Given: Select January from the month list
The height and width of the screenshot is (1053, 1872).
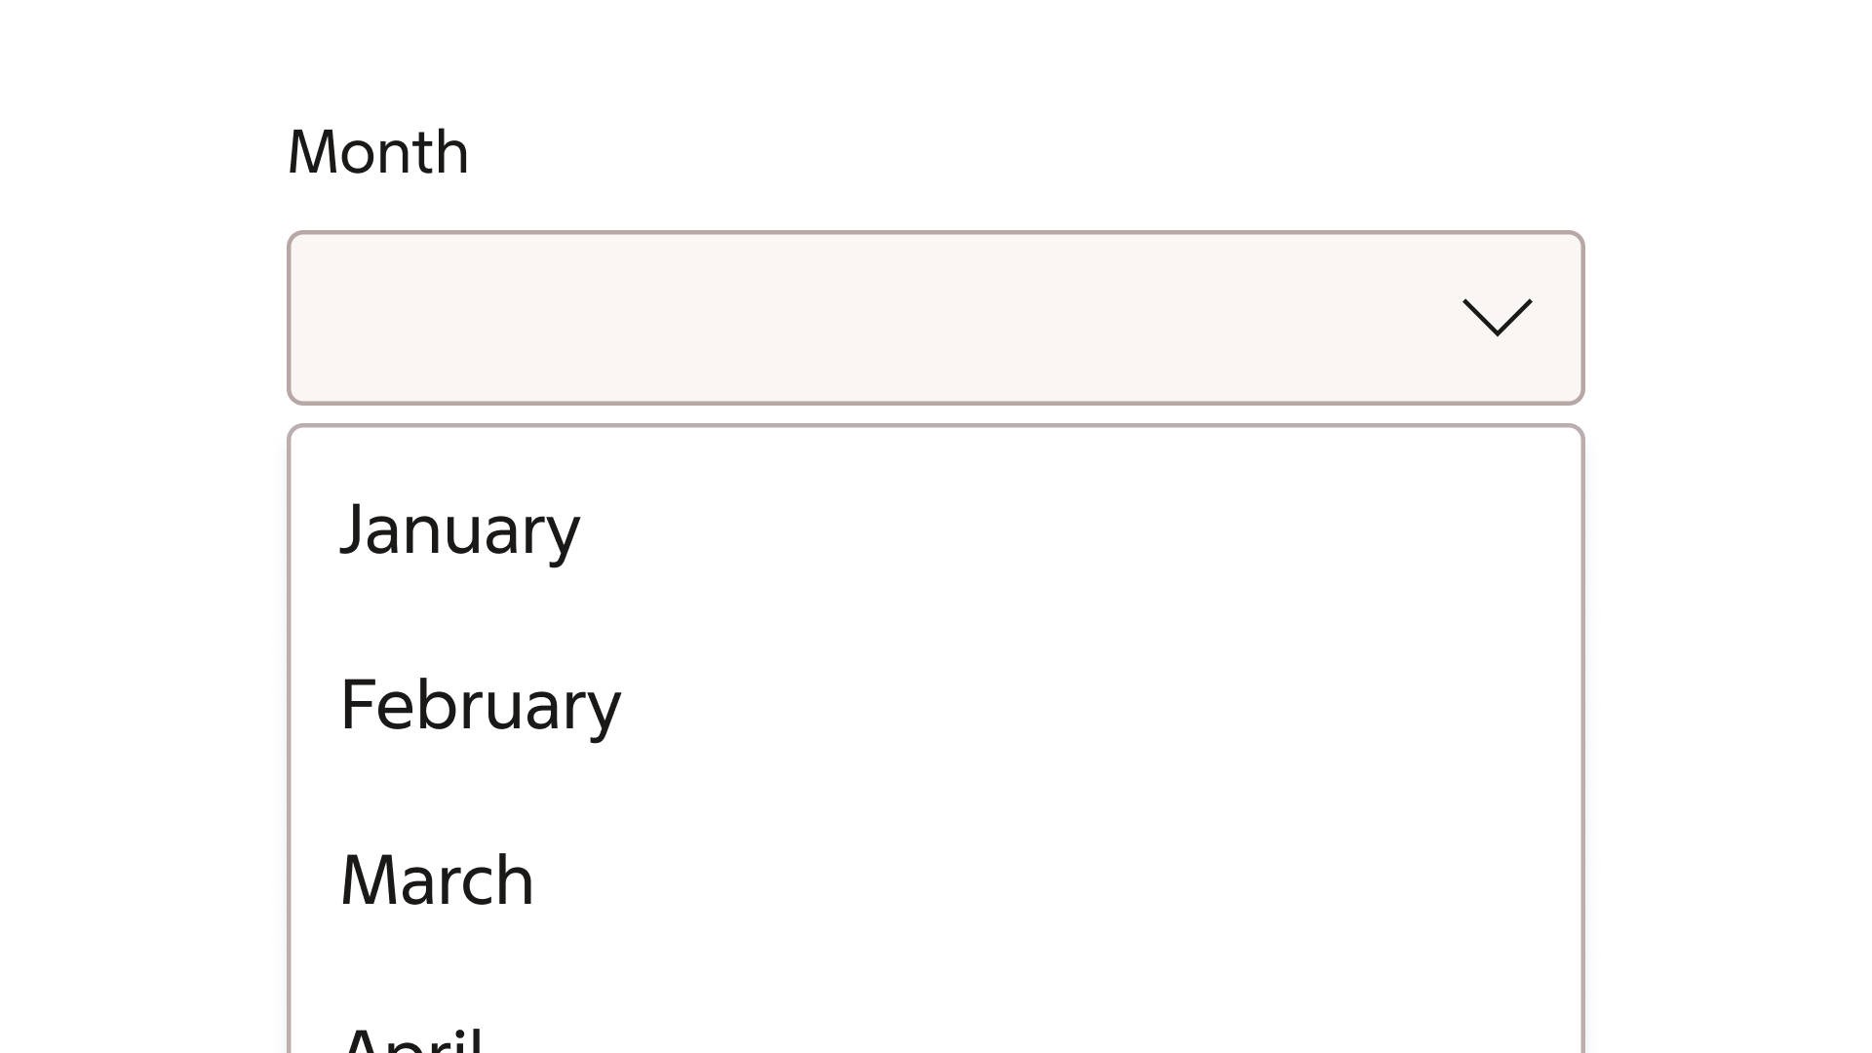Looking at the screenshot, I should (x=935, y=529).
